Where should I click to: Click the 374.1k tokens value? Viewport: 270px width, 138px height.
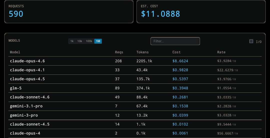pos(143,88)
